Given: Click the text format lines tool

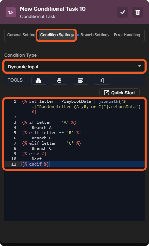Looking at the screenshot, I should [x=81, y=80].
